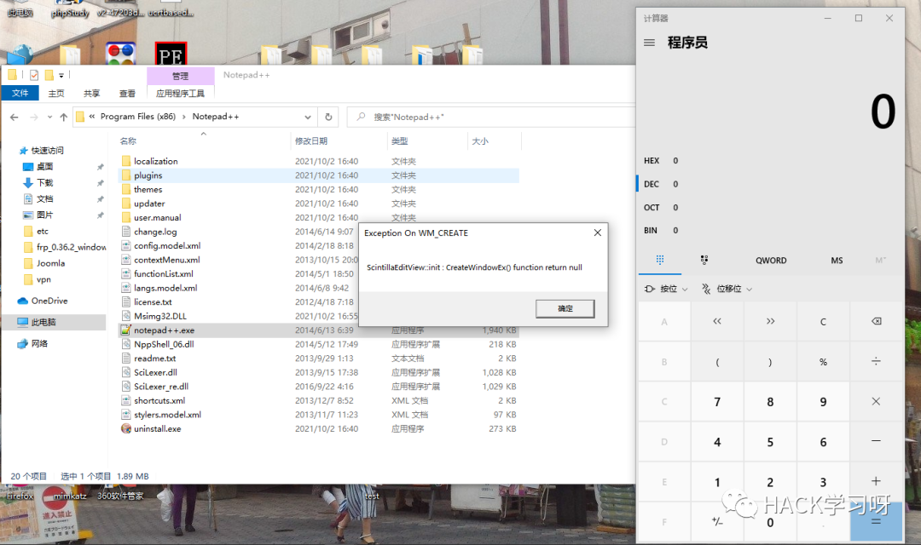Click the divide operator key
This screenshot has height=545, width=921.
[x=876, y=362]
